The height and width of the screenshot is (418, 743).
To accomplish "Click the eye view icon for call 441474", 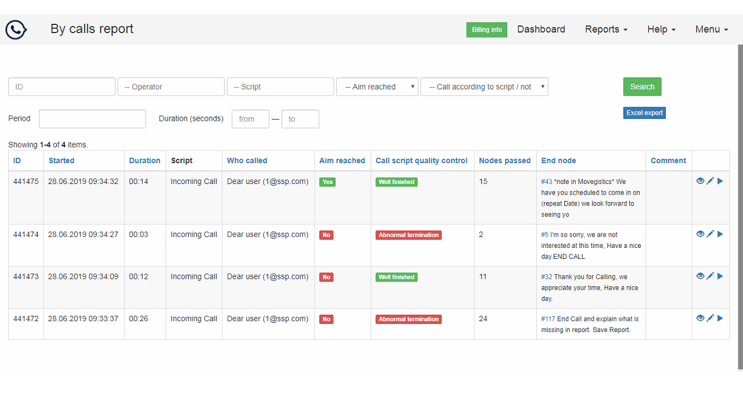I will (x=700, y=234).
